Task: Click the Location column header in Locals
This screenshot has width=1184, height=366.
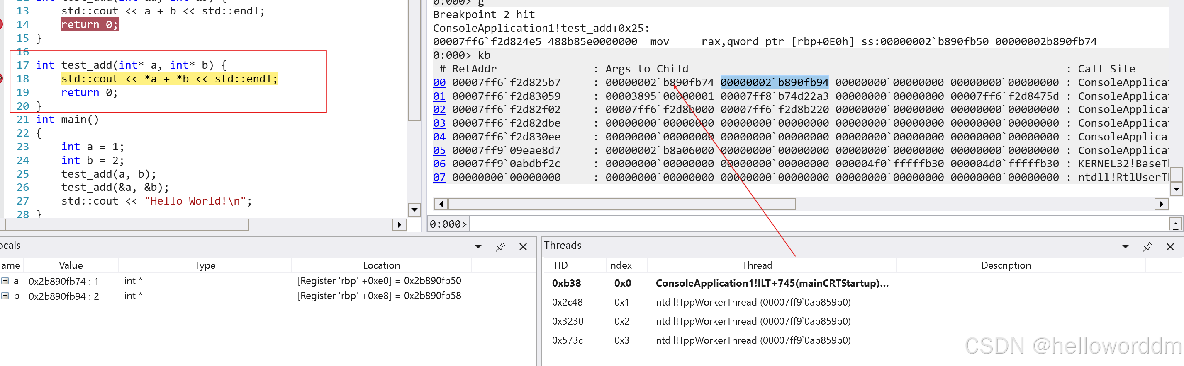Action: click(x=381, y=265)
